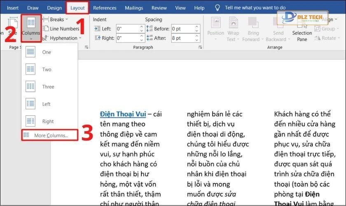This screenshot has height=206, width=346.
Task: Choose the Two columns layout icon
Action: pos(30,69)
